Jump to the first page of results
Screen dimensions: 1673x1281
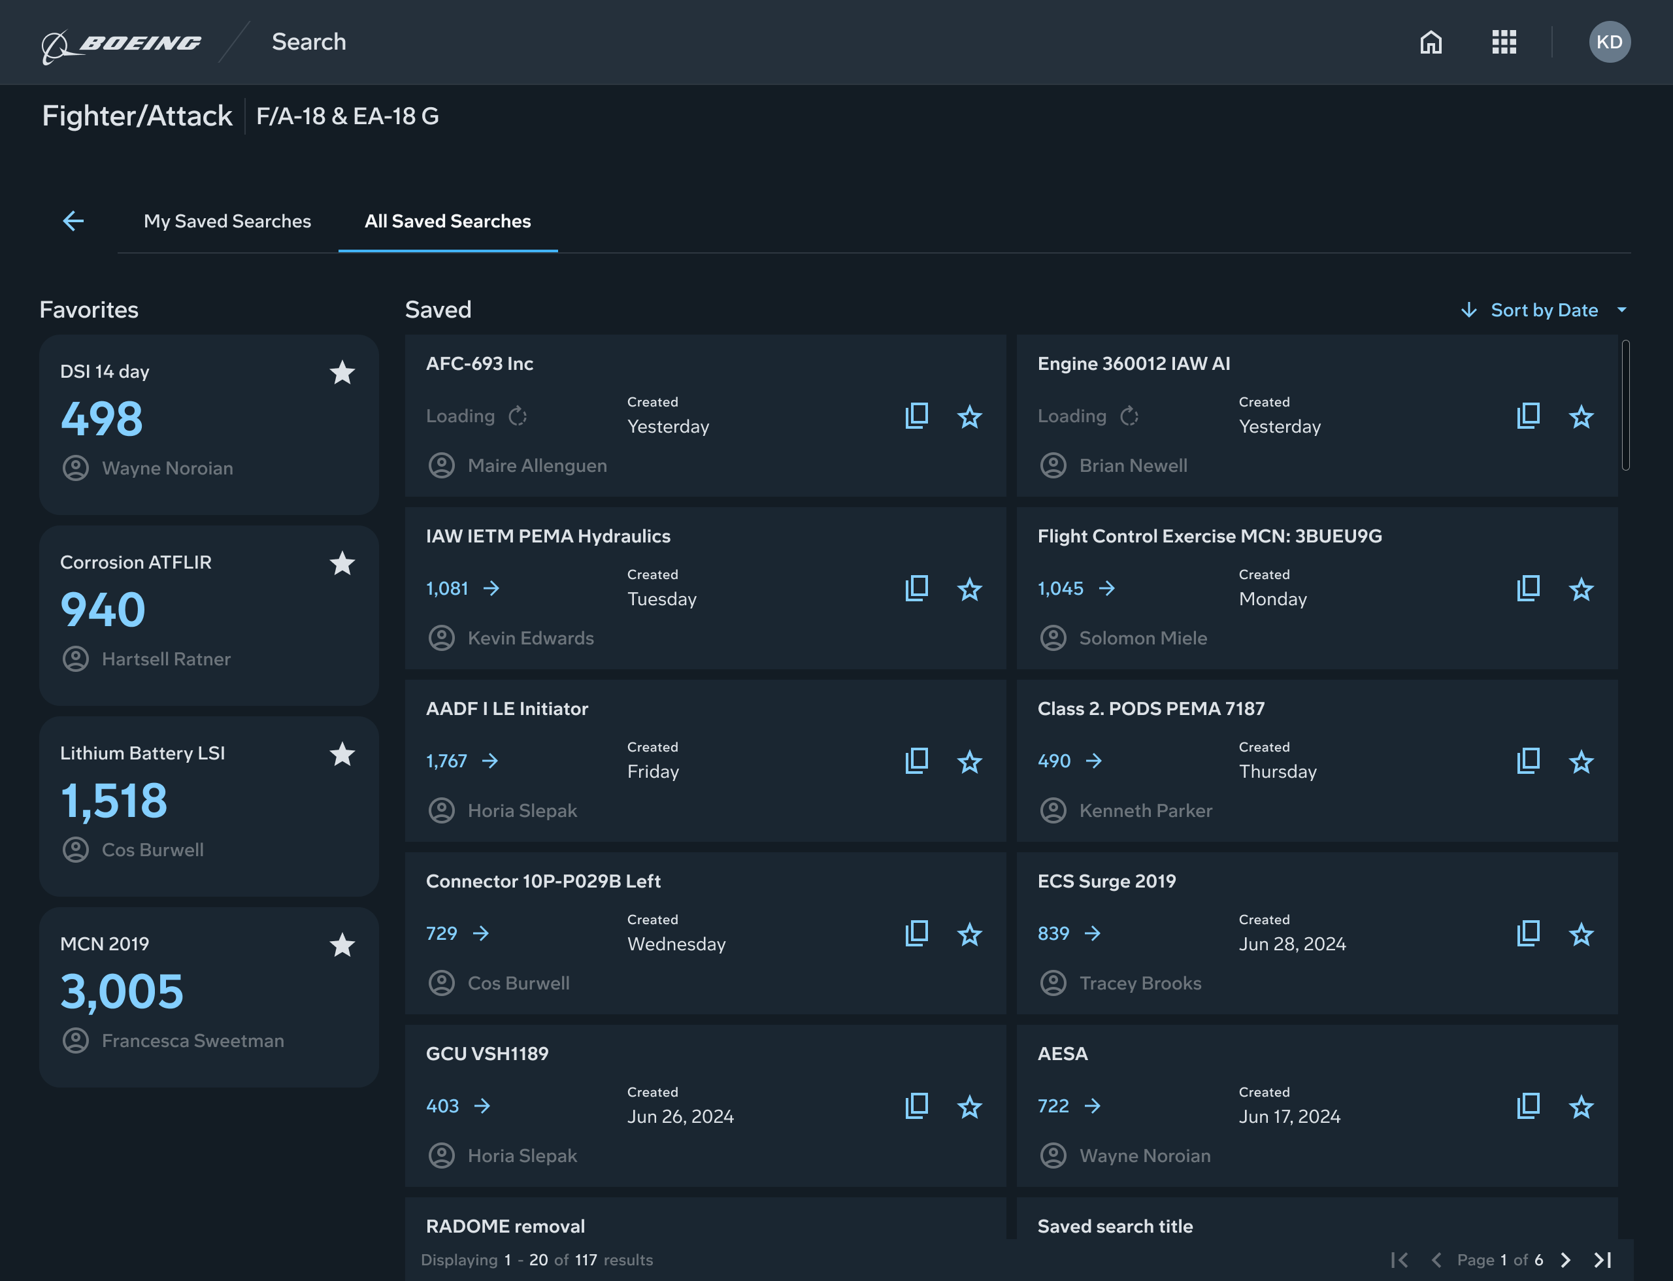pyautogui.click(x=1399, y=1259)
